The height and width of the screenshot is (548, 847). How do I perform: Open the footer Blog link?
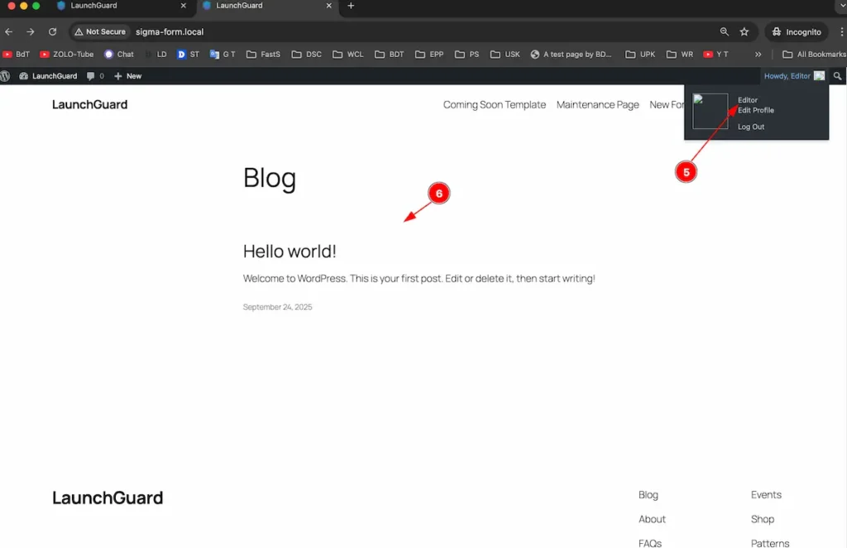[x=648, y=495]
